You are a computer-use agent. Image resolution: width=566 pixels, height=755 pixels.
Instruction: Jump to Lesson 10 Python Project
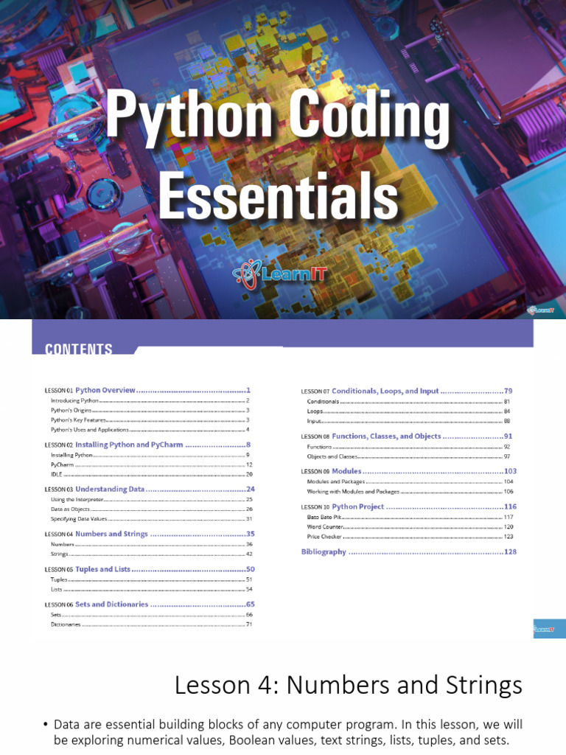408,507
